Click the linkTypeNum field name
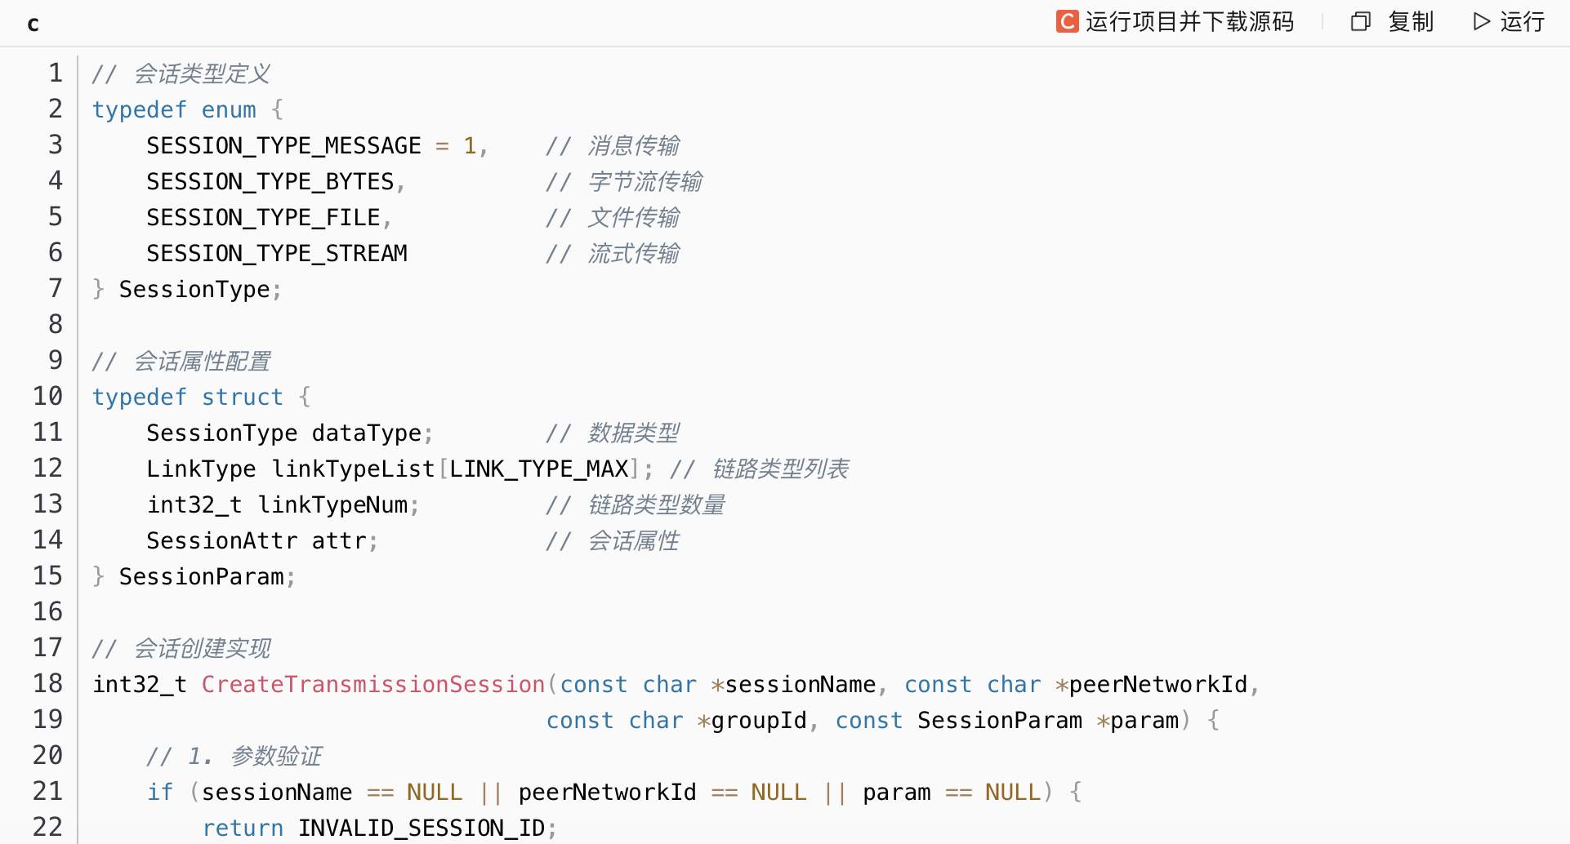 [332, 504]
